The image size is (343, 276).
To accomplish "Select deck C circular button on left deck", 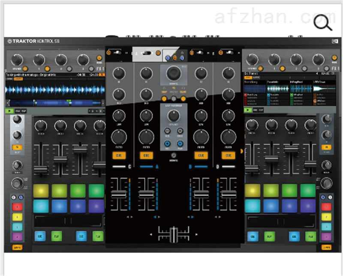I will 14,197.
